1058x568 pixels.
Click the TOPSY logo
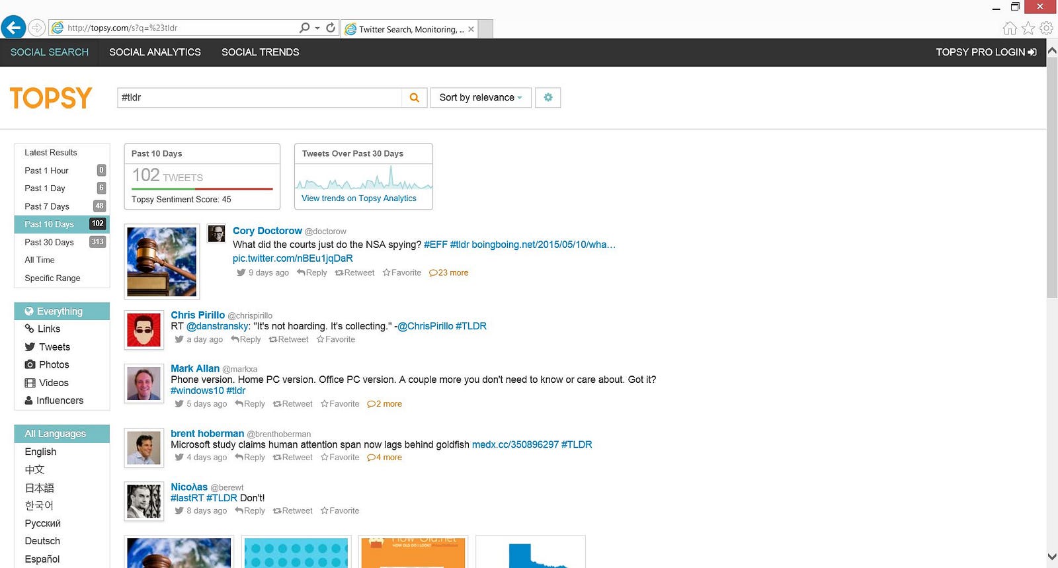[51, 98]
